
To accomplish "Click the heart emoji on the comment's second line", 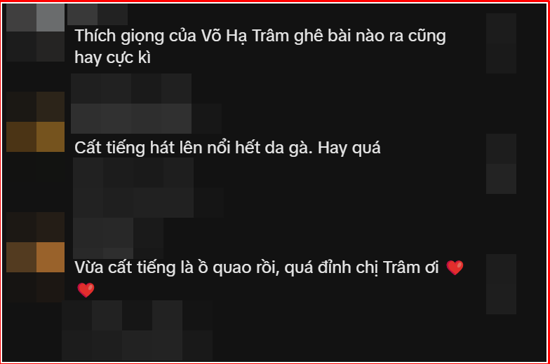I will point(86,290).
